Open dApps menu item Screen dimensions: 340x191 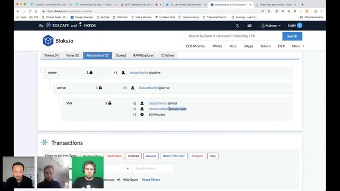[248, 46]
